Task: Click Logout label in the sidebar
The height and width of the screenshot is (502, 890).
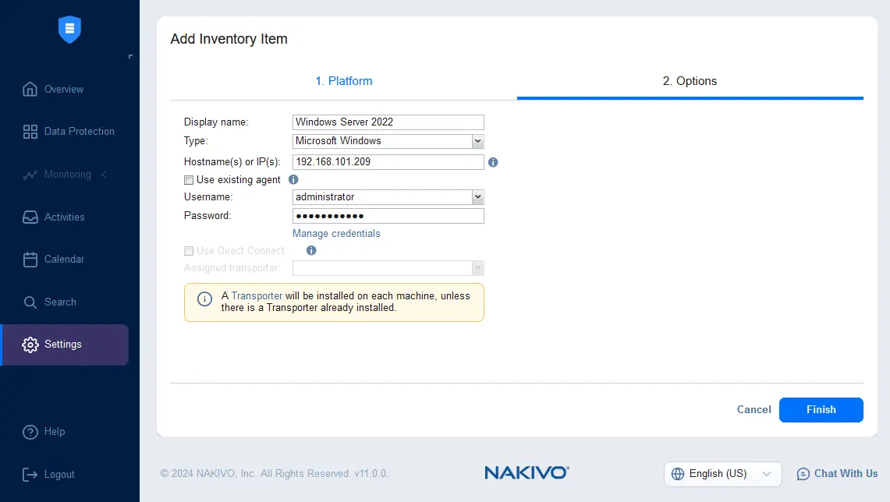Action: pyautogui.click(x=59, y=474)
